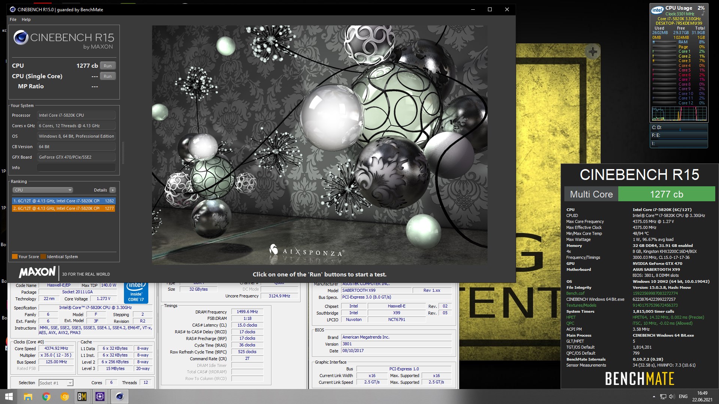Select ranking entry 1 scoring 1282
719x404 pixels.
point(64,201)
